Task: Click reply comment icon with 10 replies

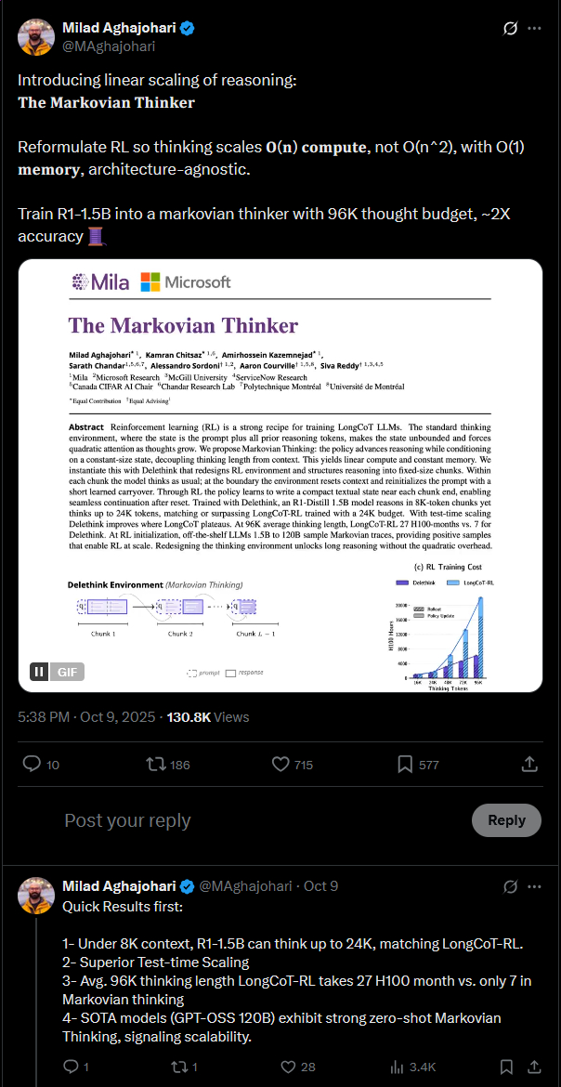Action: click(x=41, y=764)
